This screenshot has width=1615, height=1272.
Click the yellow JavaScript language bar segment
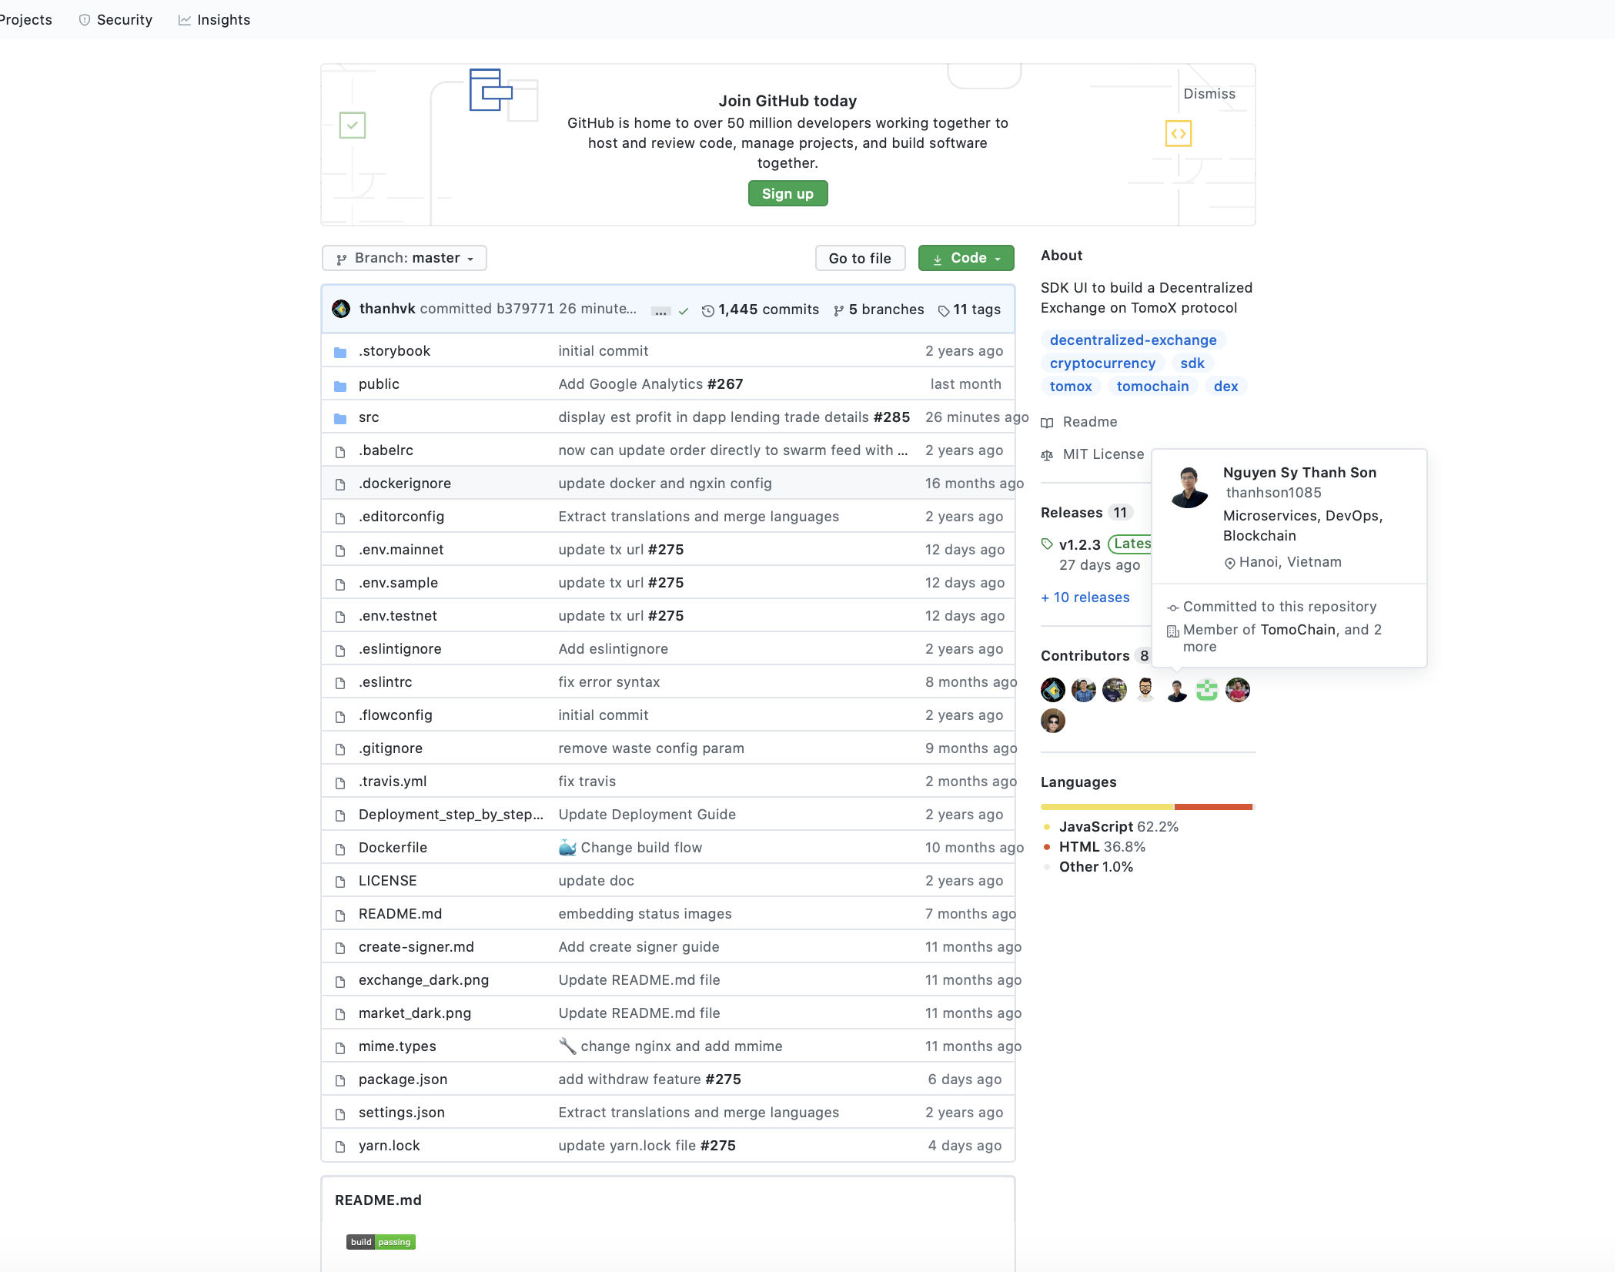click(1107, 807)
